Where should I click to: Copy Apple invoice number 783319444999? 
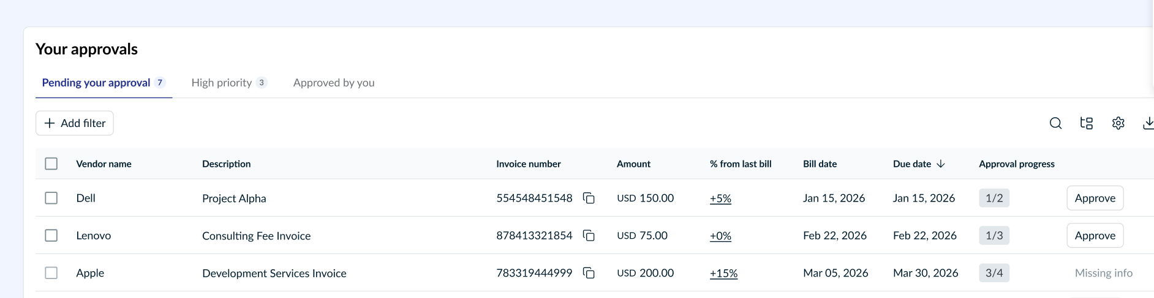589,273
